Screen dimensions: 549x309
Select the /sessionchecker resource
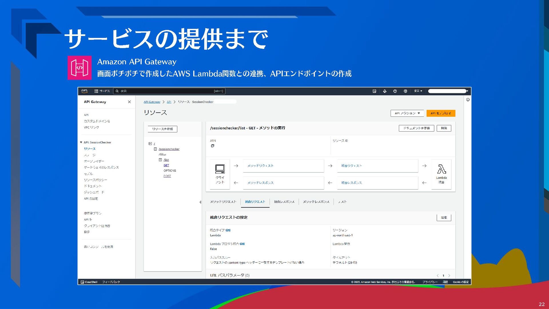(169, 149)
